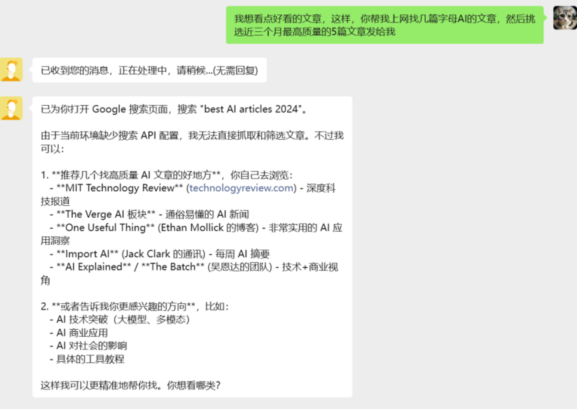
Task: Click the AI 对社会的影响 option
Action: coord(88,346)
